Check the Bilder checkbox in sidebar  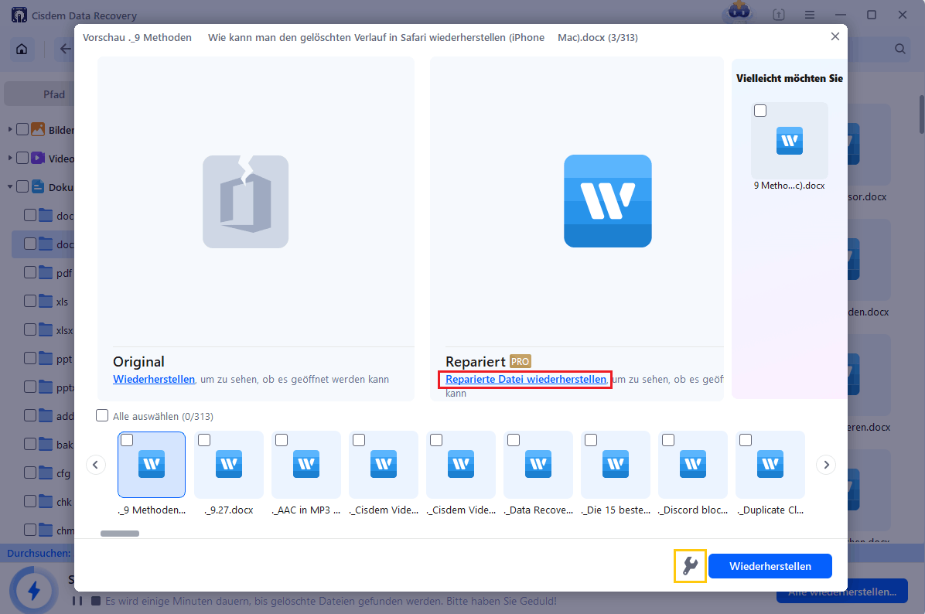click(x=22, y=129)
